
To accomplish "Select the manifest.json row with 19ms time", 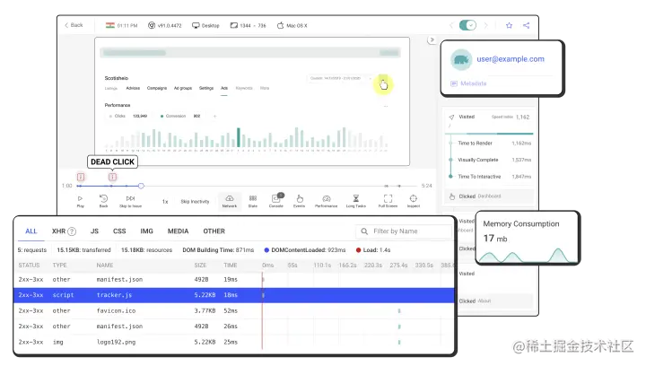I will [234, 280].
